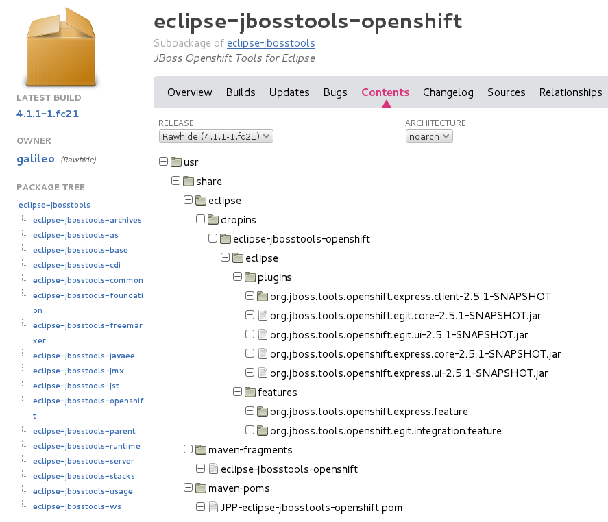Open eclipse-jbosstools root in package tree
The image size is (608, 522).
click(54, 205)
